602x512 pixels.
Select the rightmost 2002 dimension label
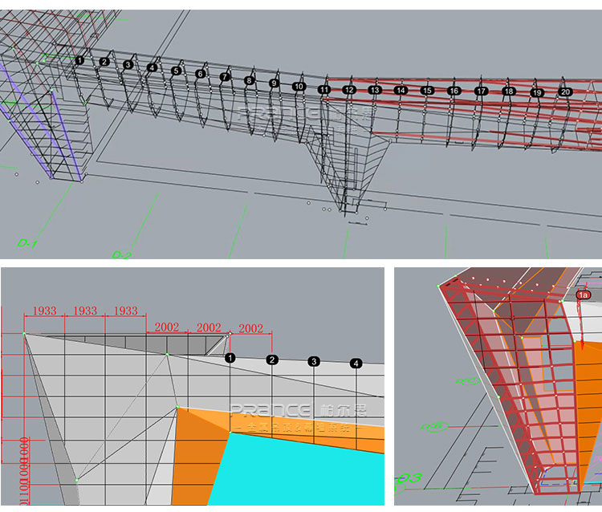pos(252,327)
